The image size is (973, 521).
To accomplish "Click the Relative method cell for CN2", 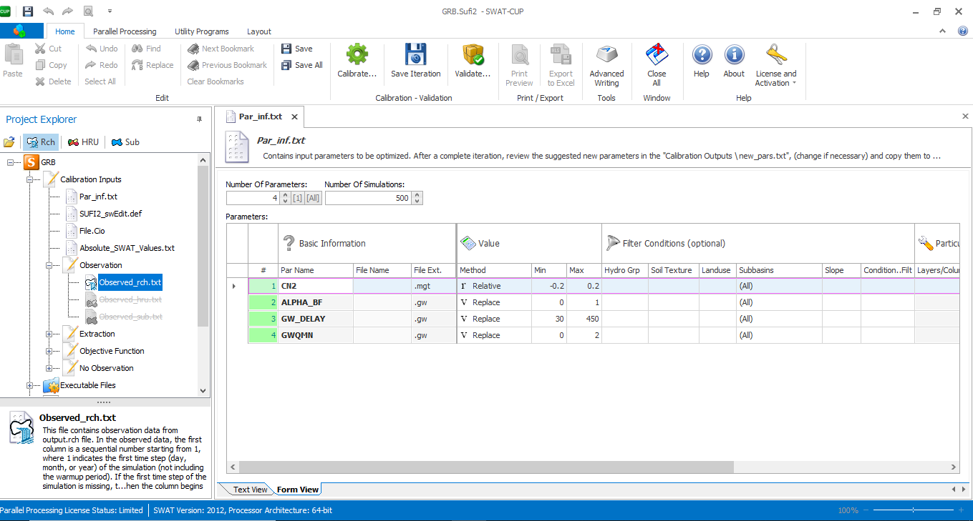I will click(493, 286).
